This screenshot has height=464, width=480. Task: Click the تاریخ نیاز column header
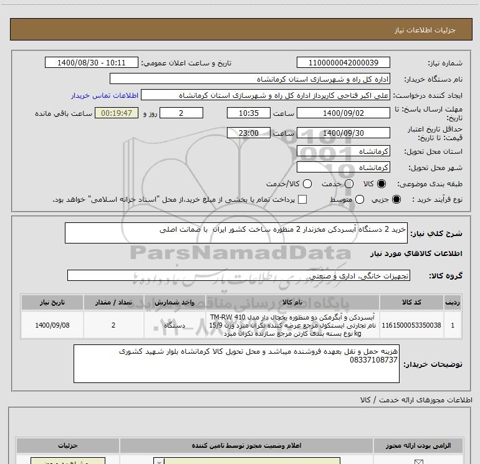tap(52, 302)
